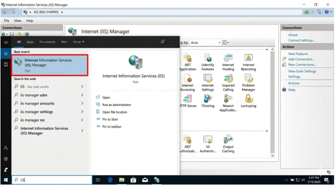Click Task View button on taskbar

click(98, 180)
